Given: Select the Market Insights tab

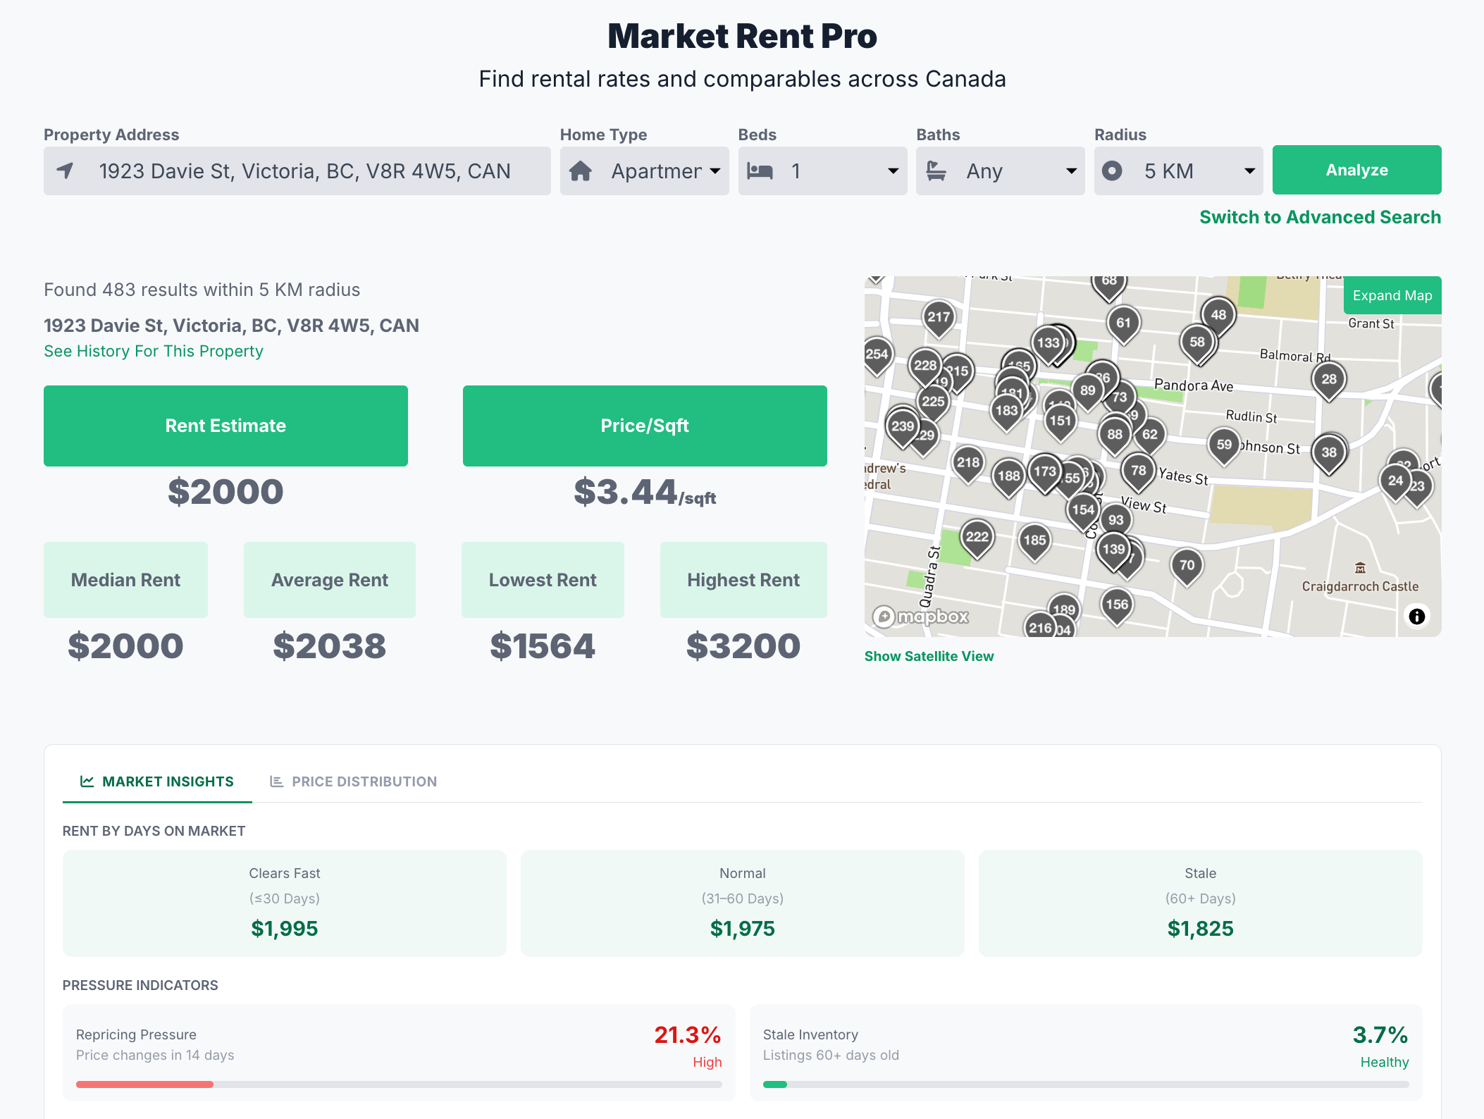Looking at the screenshot, I should coord(157,781).
